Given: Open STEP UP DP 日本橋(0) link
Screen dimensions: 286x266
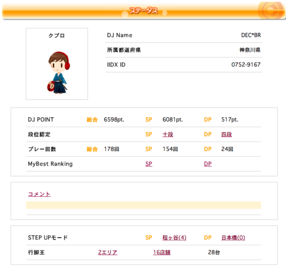Looking at the screenshot, I should (x=233, y=238).
